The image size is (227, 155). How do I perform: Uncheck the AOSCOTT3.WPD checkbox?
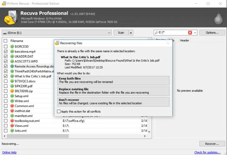coord(6,61)
